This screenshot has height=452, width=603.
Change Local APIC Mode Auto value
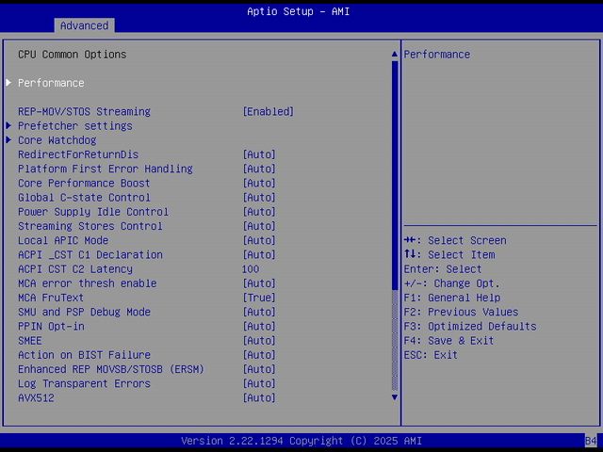point(259,240)
